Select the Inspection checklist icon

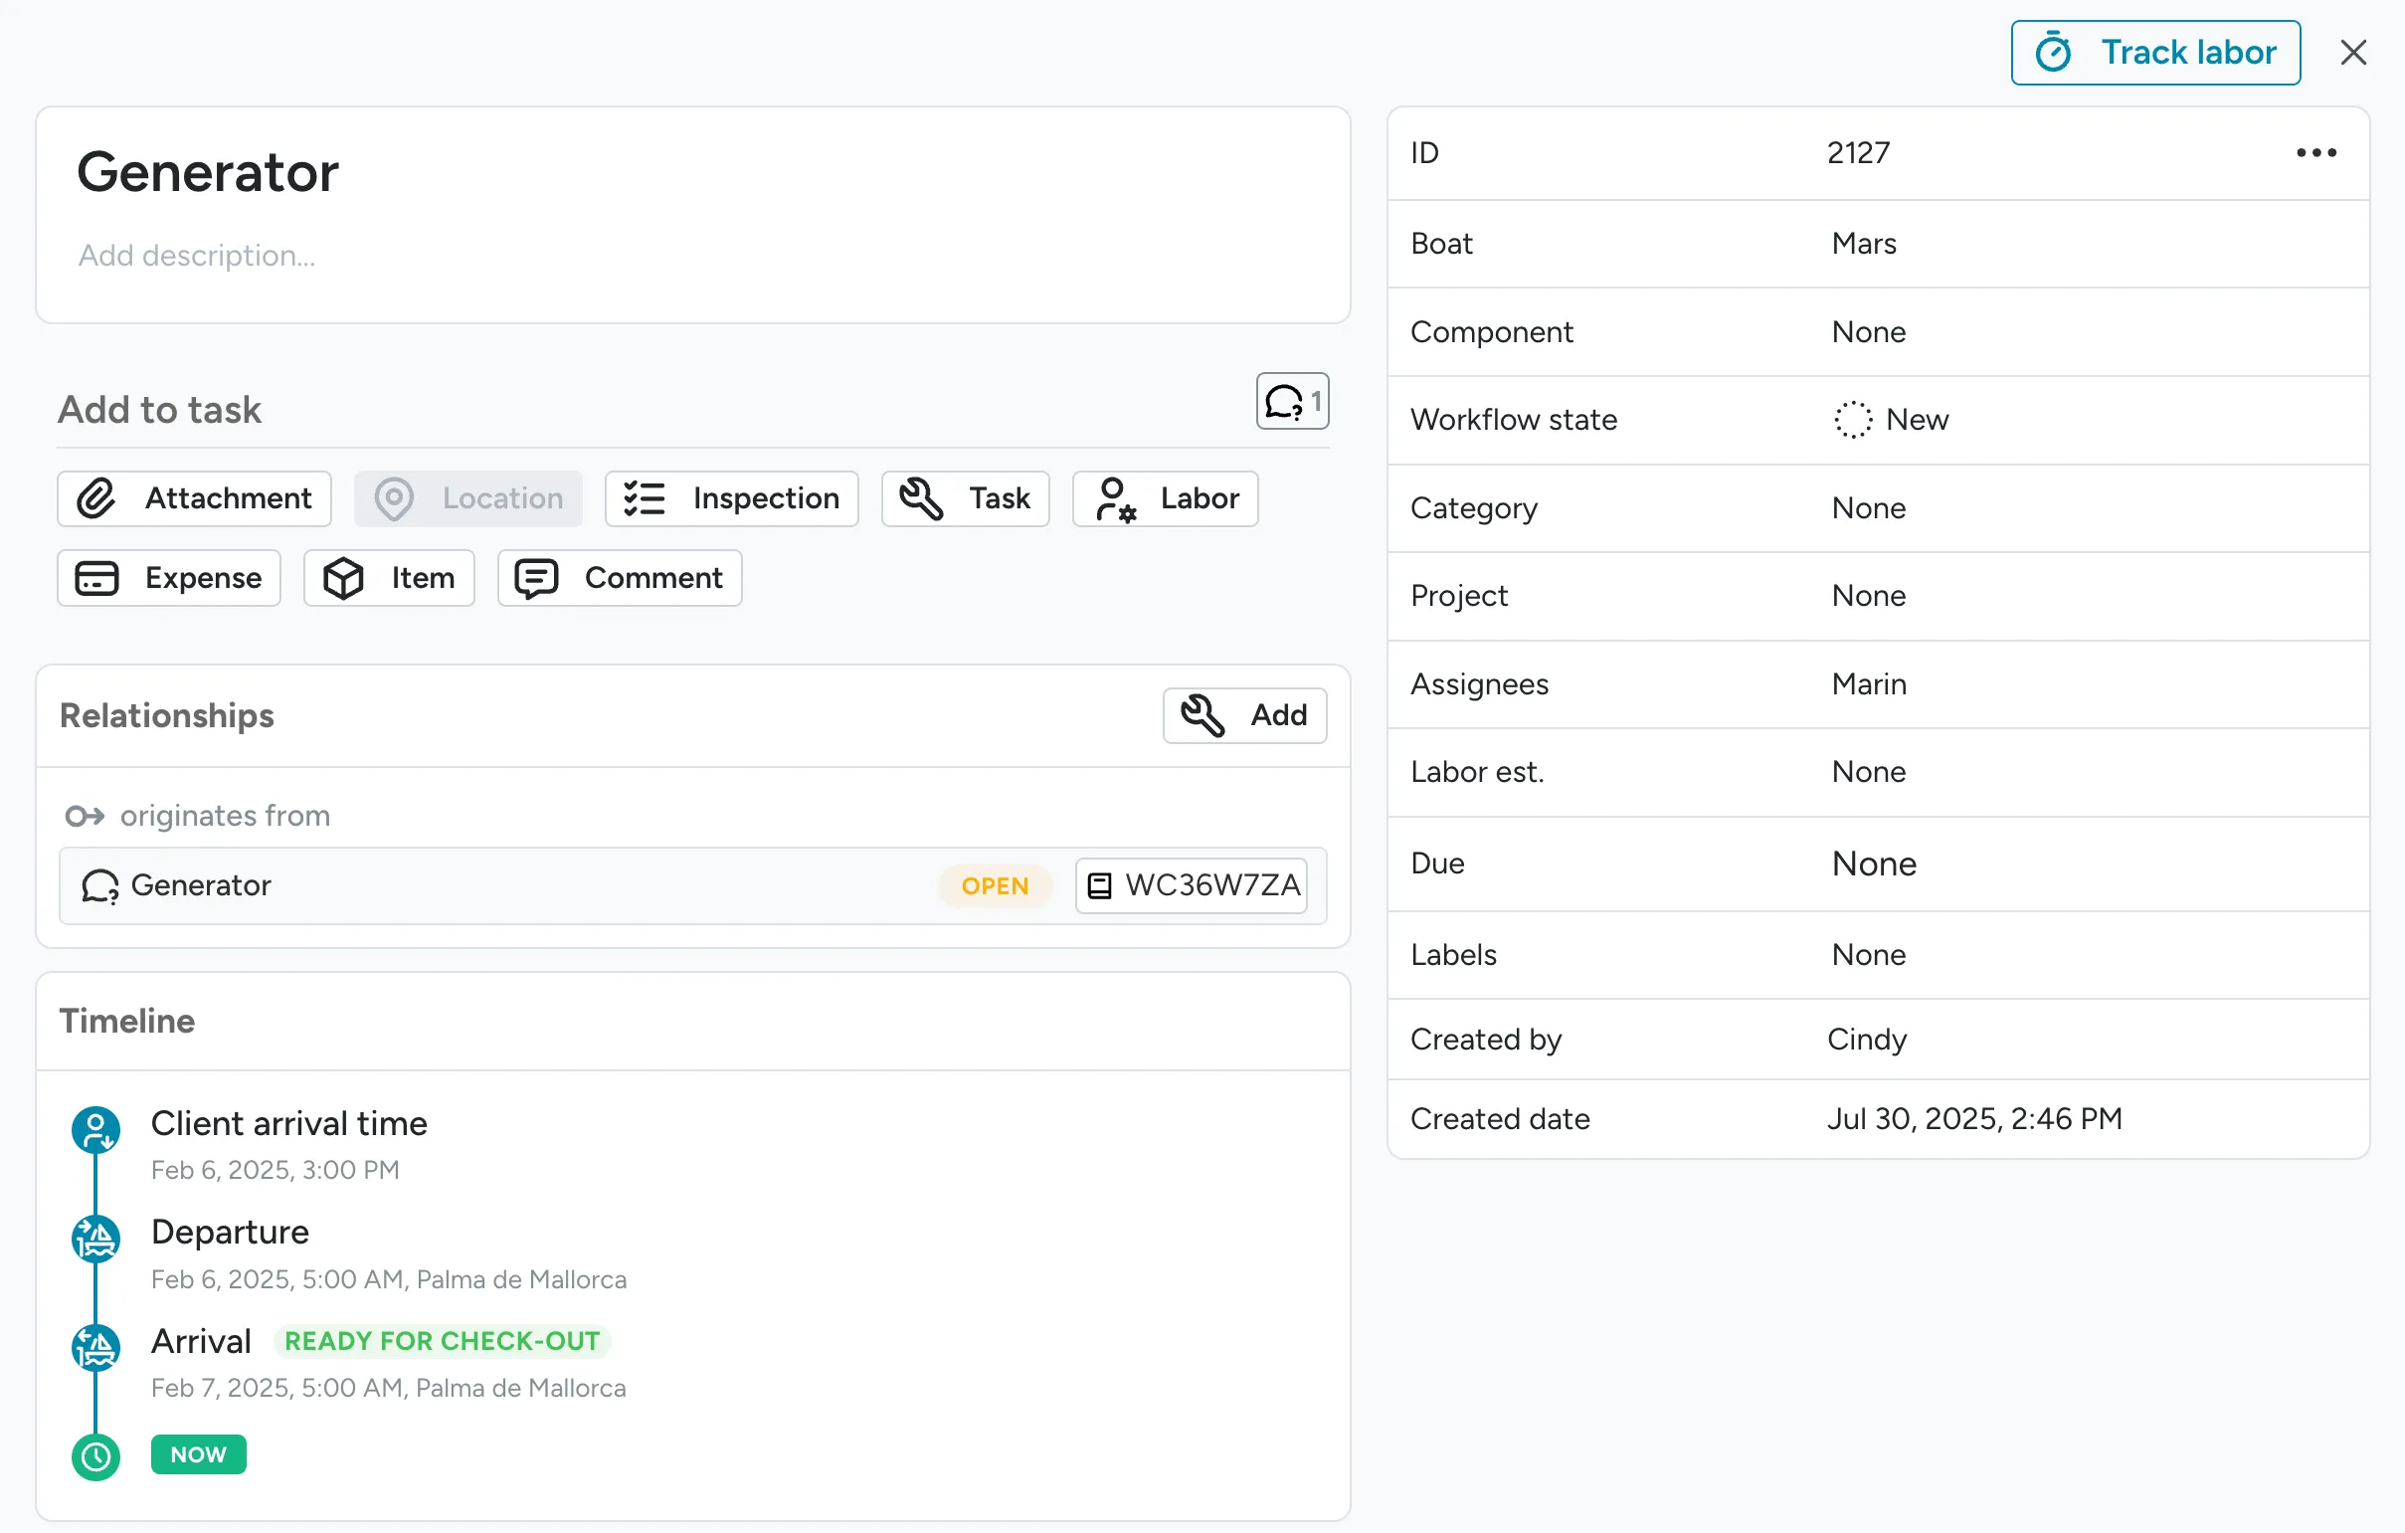[x=645, y=498]
